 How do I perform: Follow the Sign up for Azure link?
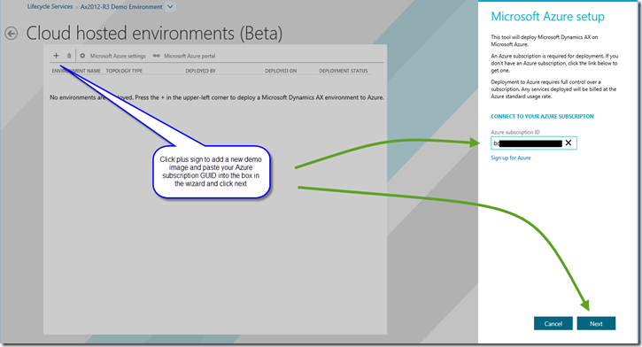tap(511, 158)
